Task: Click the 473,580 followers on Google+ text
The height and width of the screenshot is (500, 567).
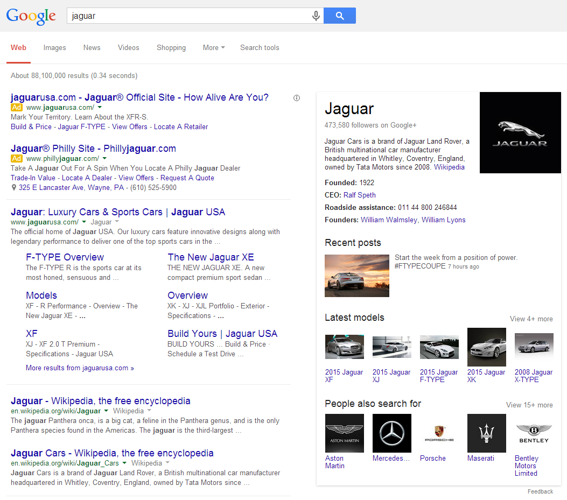Action: (370, 125)
